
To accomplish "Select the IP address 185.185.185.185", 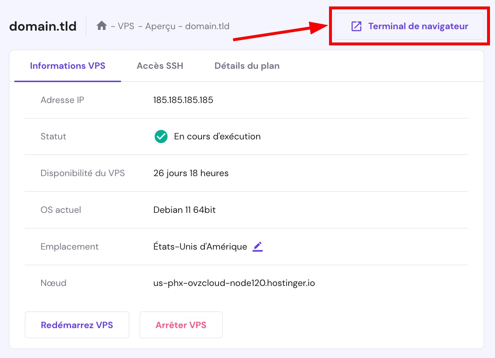I will click(183, 100).
